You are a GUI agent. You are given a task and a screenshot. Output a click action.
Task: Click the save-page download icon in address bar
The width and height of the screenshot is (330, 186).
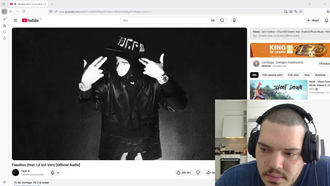(291, 12)
